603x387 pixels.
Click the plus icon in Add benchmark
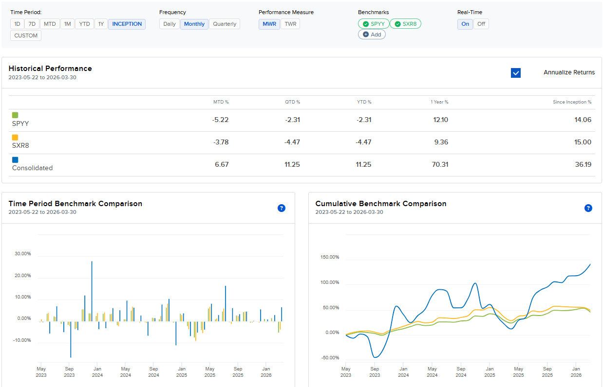point(366,35)
